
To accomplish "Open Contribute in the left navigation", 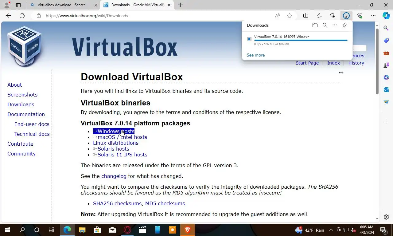I will [20, 144].
